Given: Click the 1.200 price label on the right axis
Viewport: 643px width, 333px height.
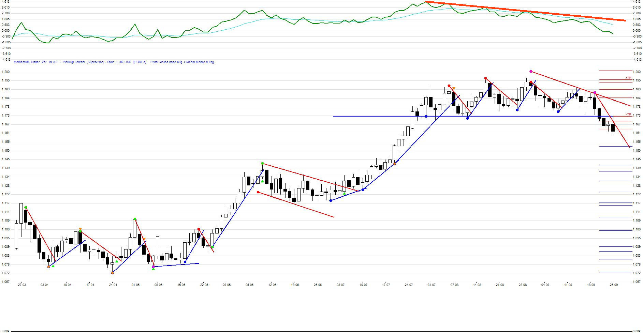Looking at the screenshot, I should 637,72.
